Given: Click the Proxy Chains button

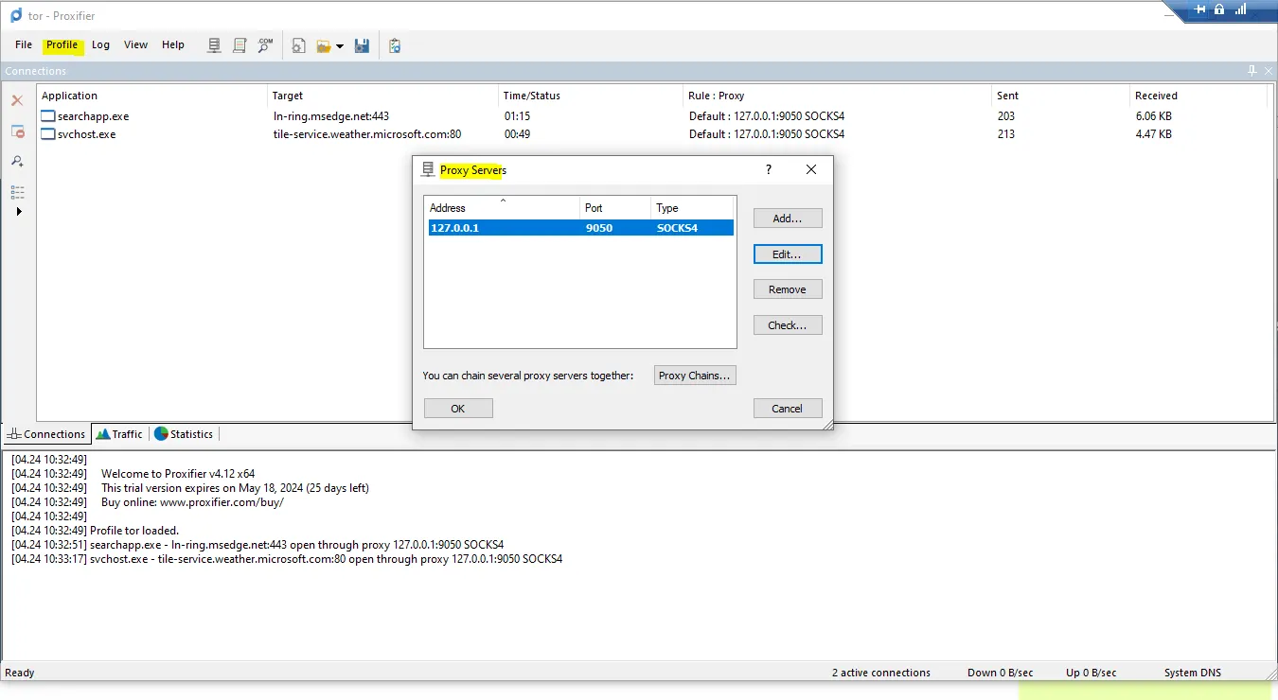Looking at the screenshot, I should pos(694,375).
